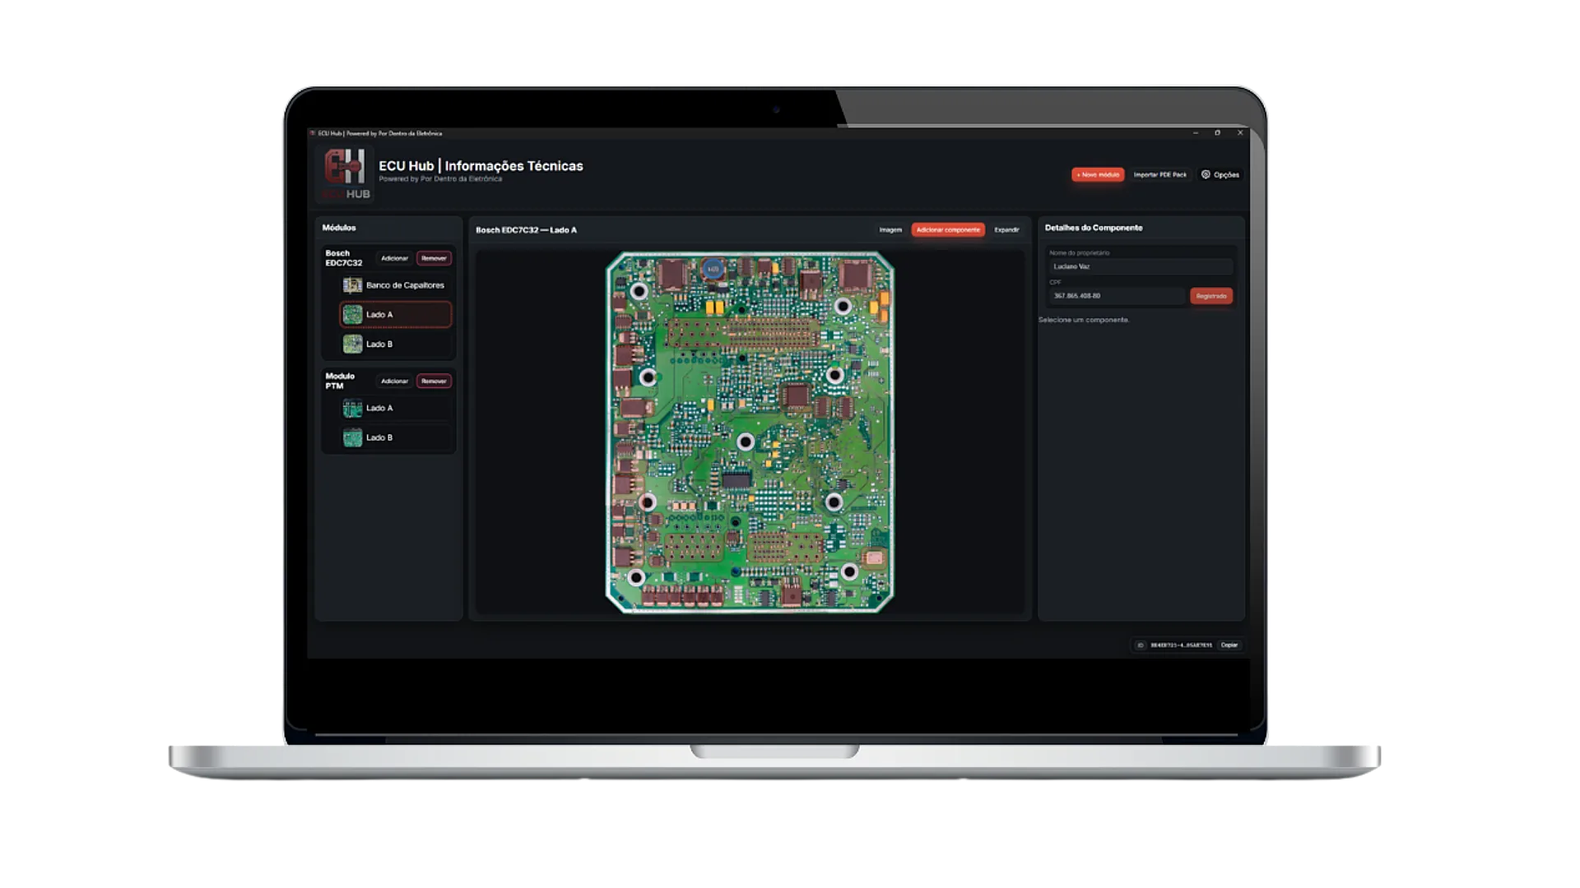
Task: Click the app icon in the title bar
Action: pos(313,133)
